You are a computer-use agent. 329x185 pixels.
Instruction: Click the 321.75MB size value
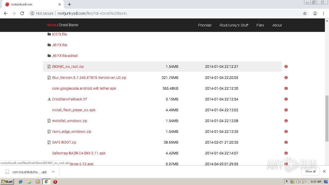point(170,78)
